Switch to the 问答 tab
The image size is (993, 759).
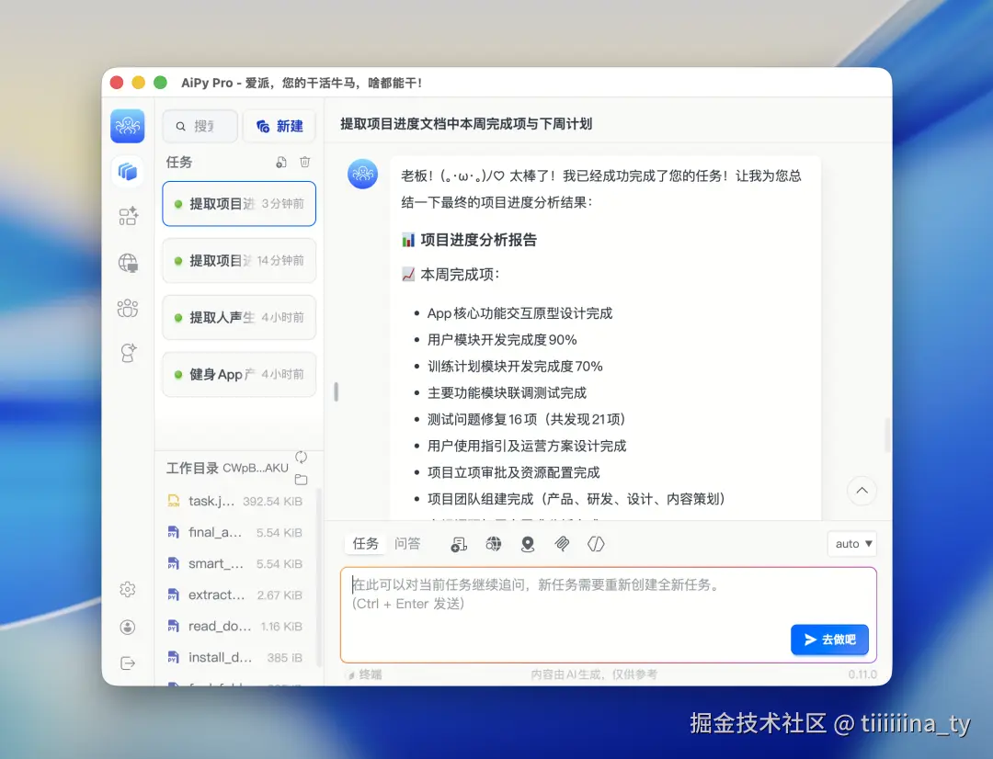(407, 543)
